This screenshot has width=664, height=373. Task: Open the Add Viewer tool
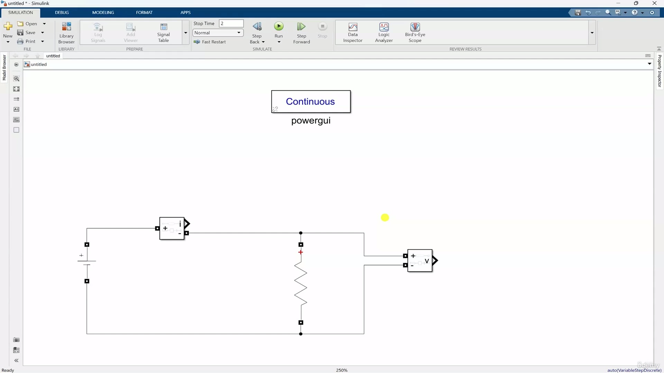tap(130, 32)
